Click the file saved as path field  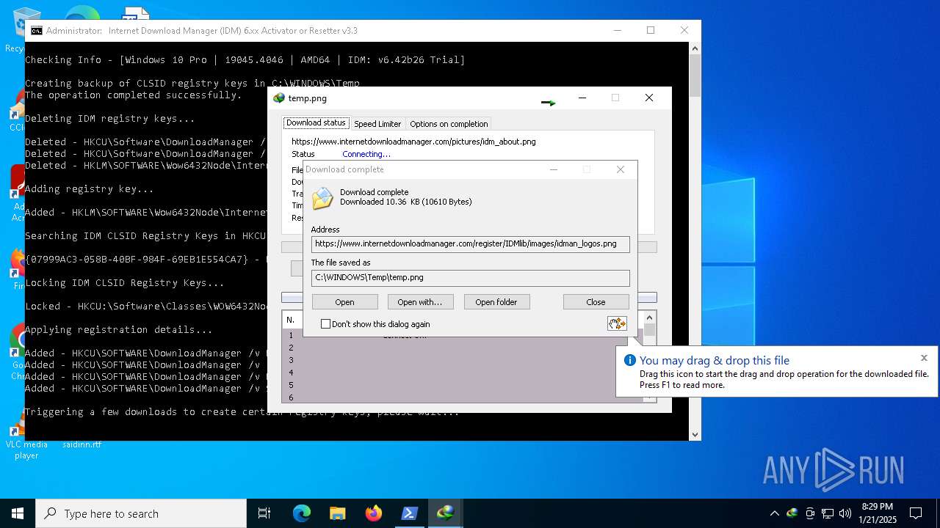click(x=470, y=277)
